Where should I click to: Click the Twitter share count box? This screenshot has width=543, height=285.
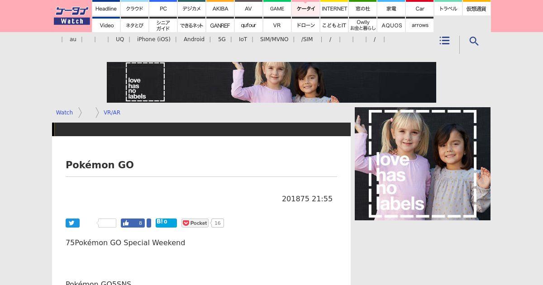click(107, 223)
